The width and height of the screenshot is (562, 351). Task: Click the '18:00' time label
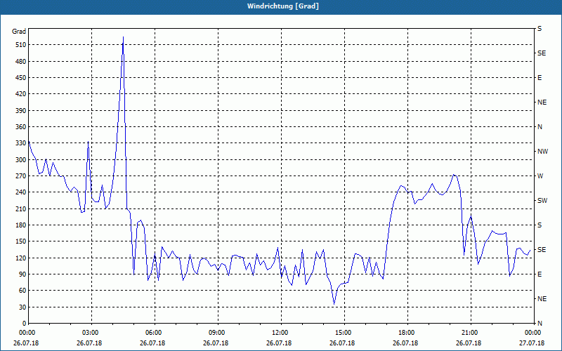tap(407, 332)
